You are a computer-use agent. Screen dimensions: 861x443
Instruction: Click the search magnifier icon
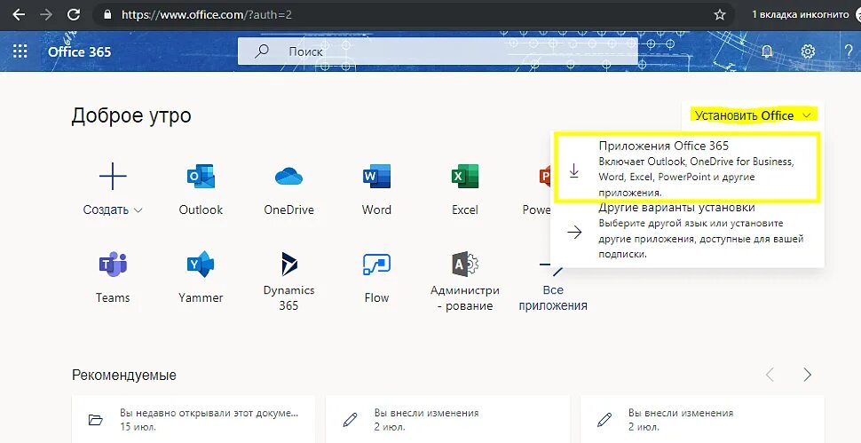[x=262, y=51]
